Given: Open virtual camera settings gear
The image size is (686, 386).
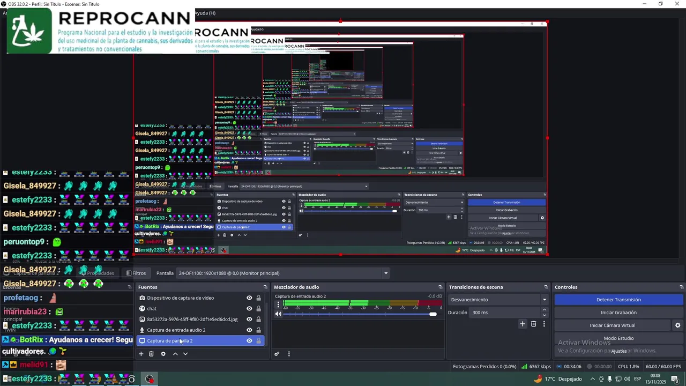Looking at the screenshot, I should pos(677,325).
